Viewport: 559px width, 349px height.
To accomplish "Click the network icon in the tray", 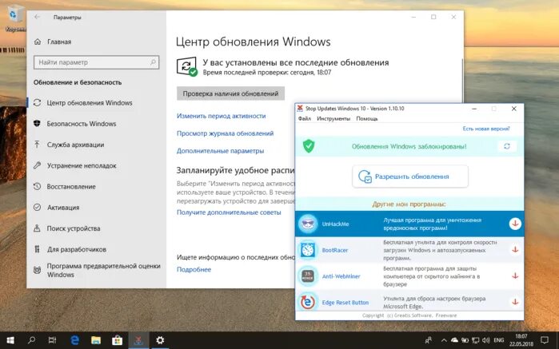I will [475, 340].
